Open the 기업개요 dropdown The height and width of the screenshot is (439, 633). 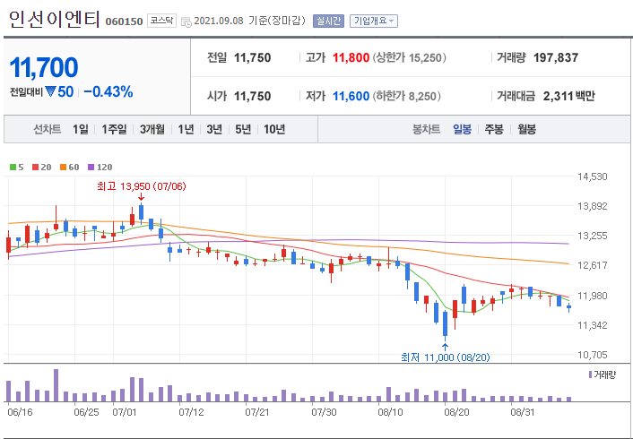click(x=373, y=21)
